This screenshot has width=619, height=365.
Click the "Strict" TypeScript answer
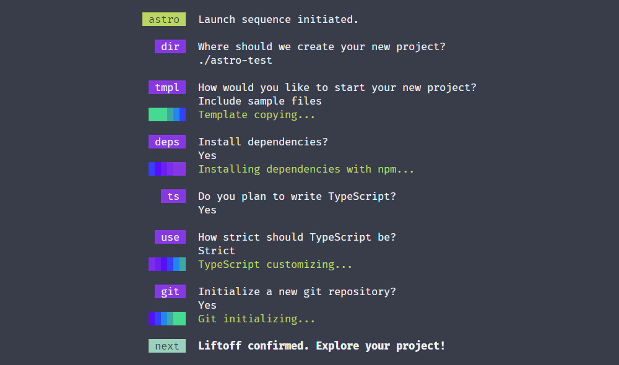click(x=217, y=251)
